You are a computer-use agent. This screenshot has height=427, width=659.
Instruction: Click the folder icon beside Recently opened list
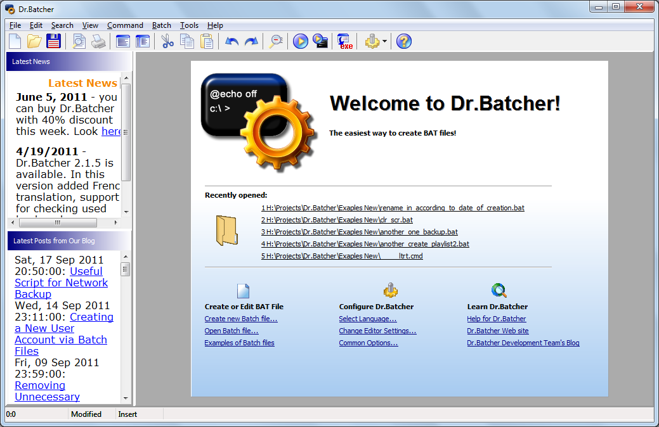click(227, 231)
